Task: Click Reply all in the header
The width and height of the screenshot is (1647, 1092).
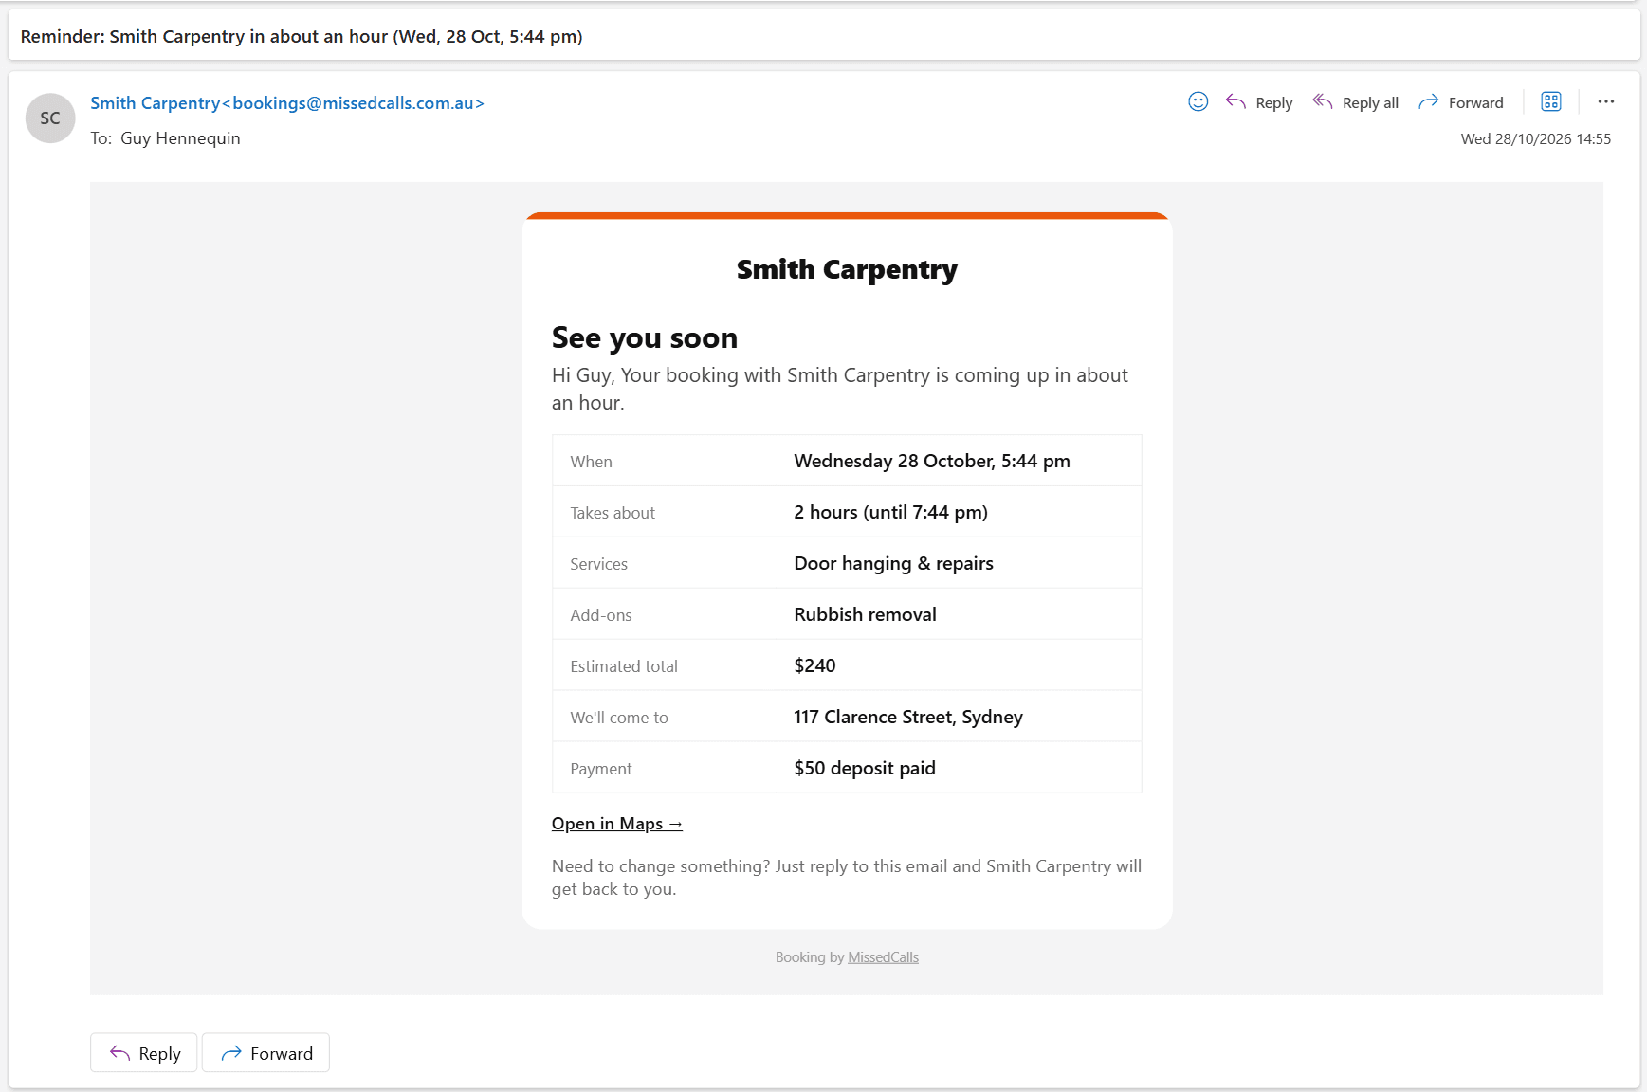Action: click(1356, 102)
